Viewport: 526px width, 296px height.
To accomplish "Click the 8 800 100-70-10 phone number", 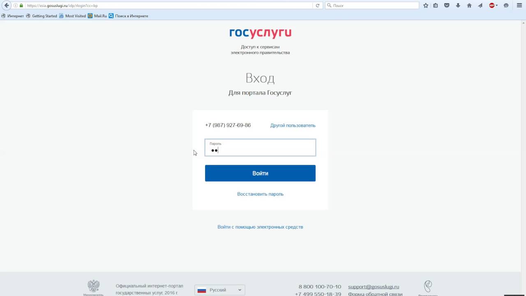I will tap(320, 287).
